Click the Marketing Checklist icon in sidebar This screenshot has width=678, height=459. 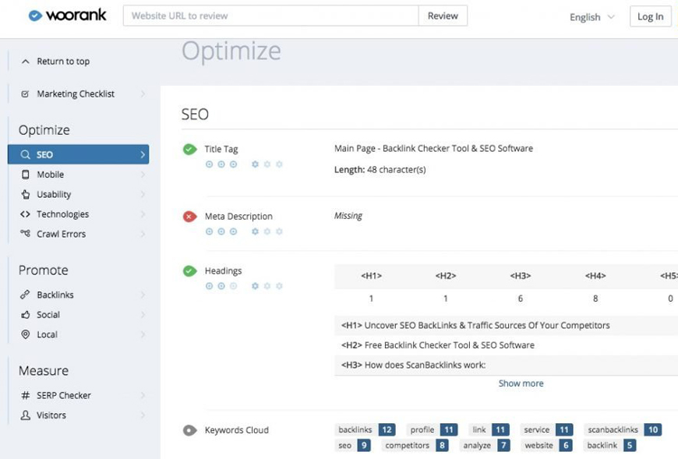coord(25,94)
